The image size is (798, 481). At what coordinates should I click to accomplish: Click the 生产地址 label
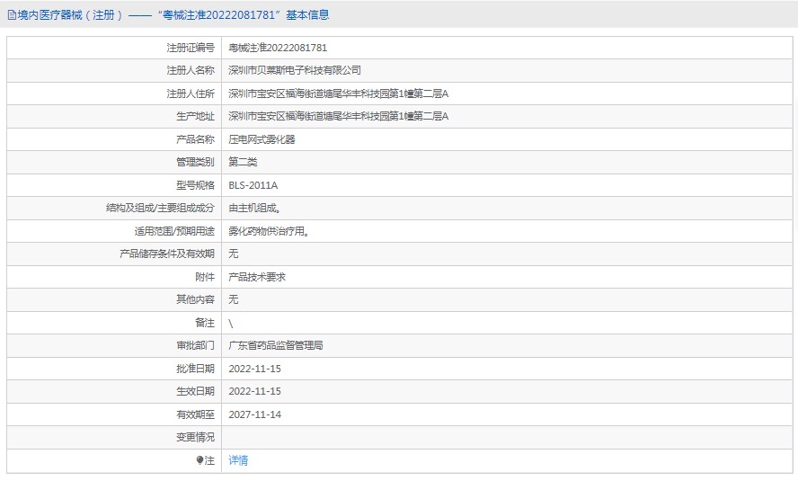195,117
